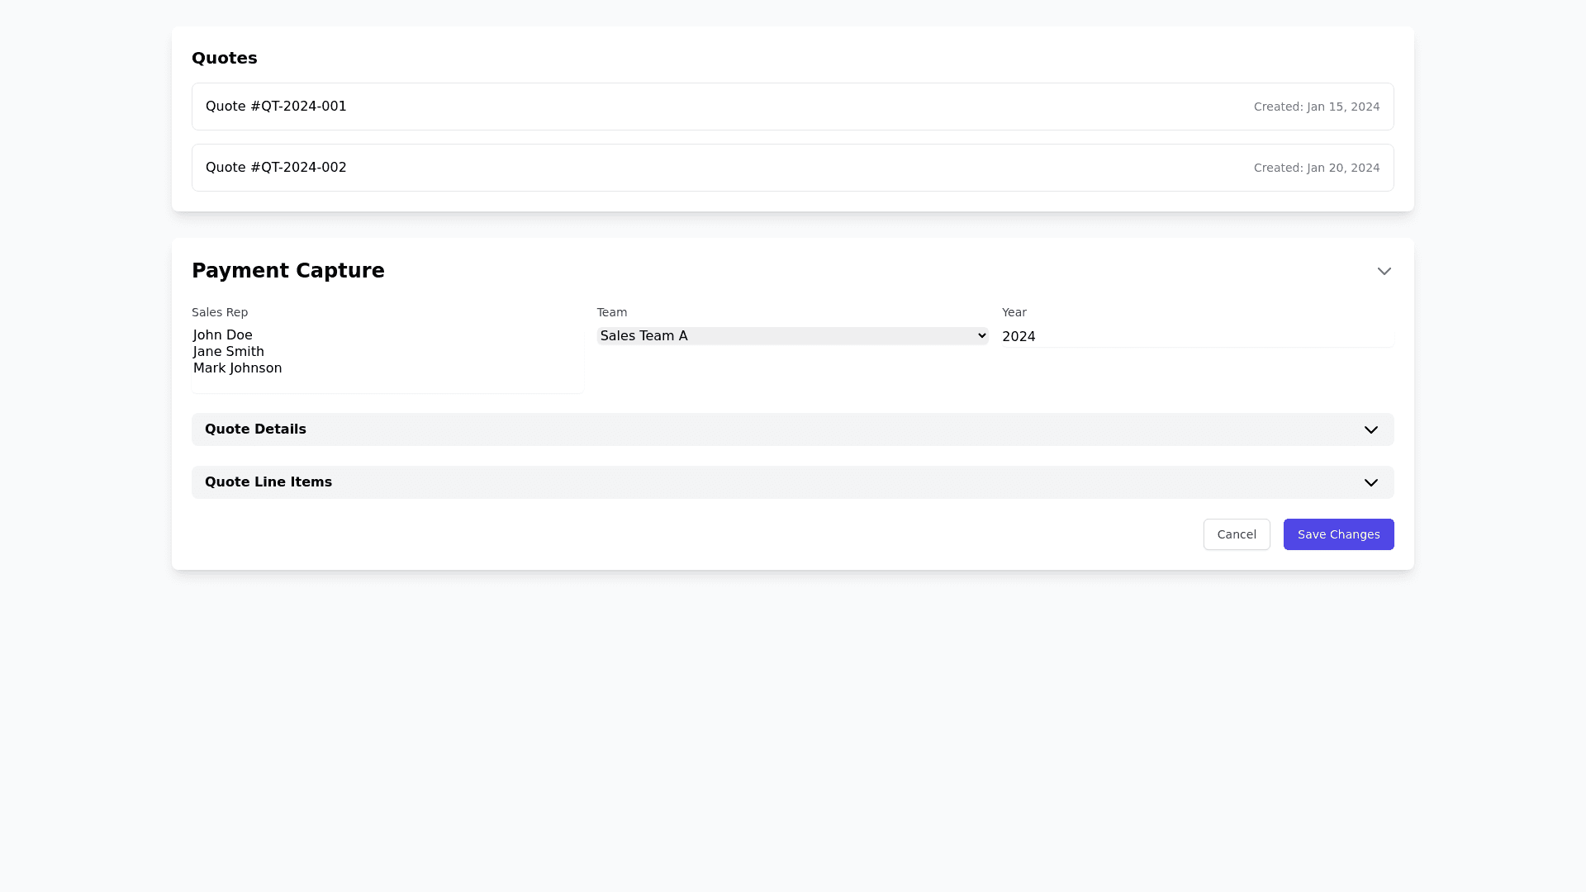Click the Payment Capture heading

click(288, 271)
